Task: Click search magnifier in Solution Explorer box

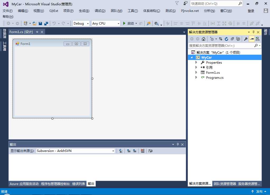Action: click(x=256, y=45)
